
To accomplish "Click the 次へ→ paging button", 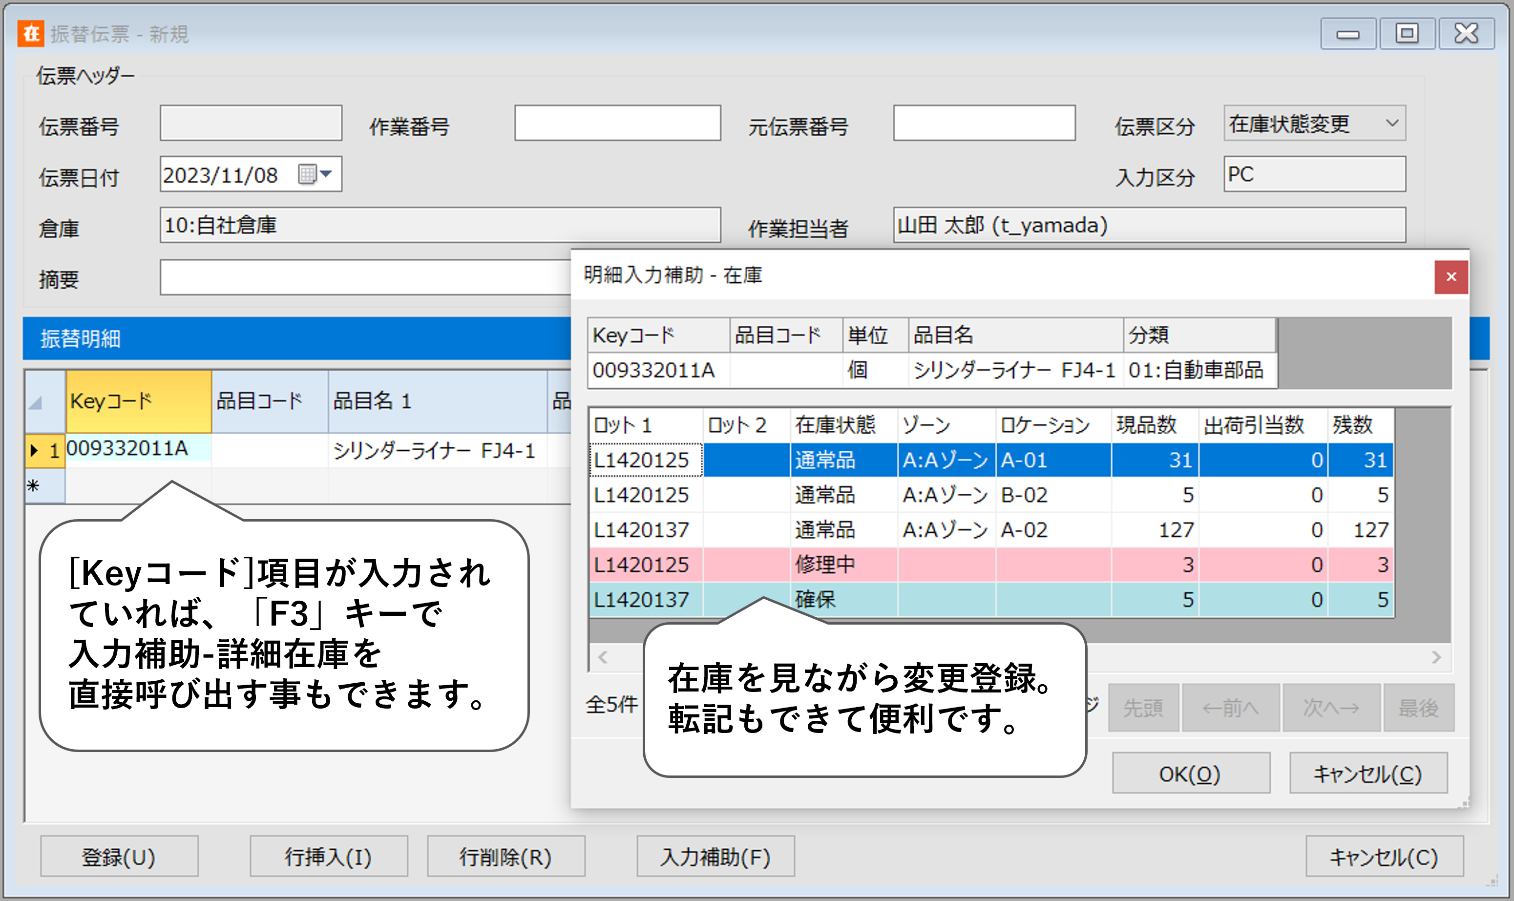I will click(1331, 707).
